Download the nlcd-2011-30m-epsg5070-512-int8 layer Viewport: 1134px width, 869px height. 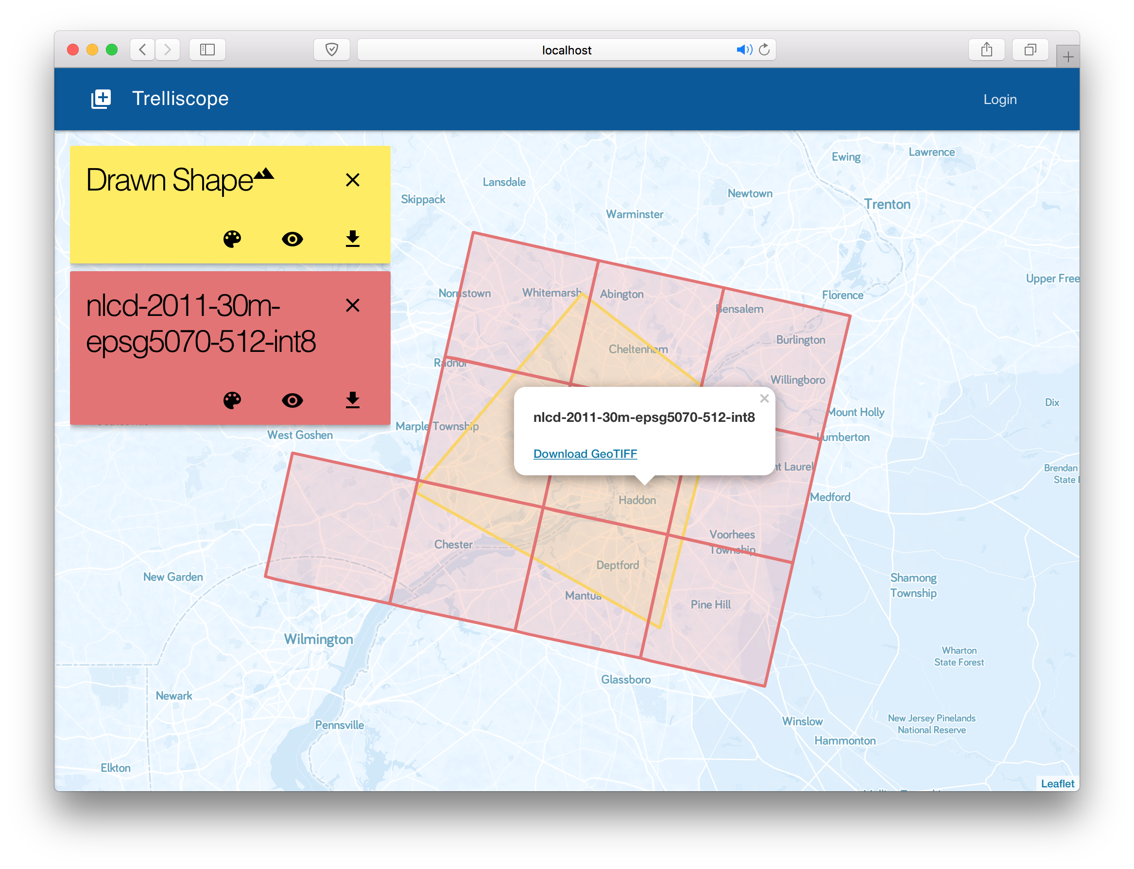(353, 400)
